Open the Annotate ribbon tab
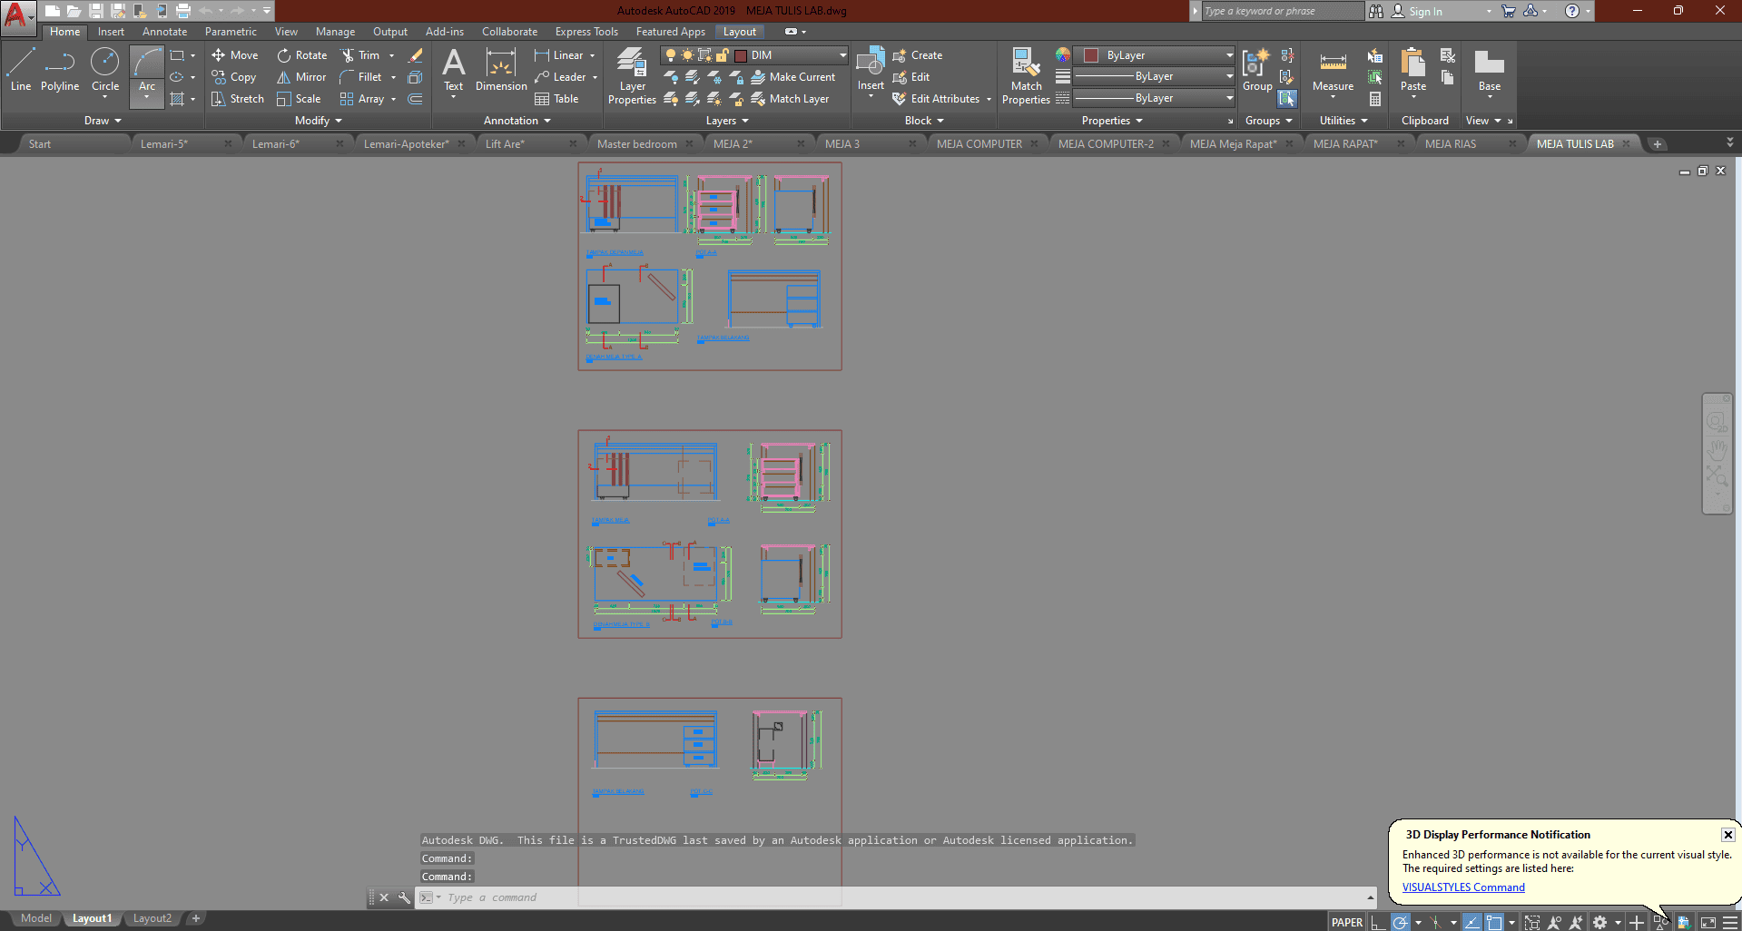 click(164, 32)
